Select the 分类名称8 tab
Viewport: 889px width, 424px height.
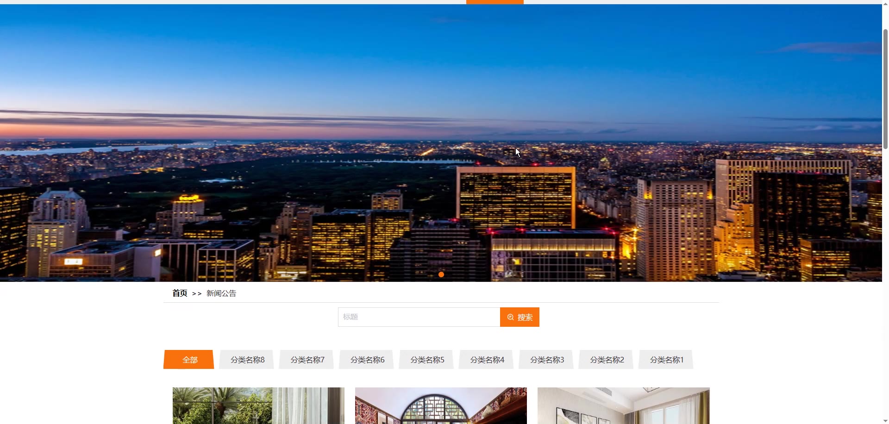(247, 360)
